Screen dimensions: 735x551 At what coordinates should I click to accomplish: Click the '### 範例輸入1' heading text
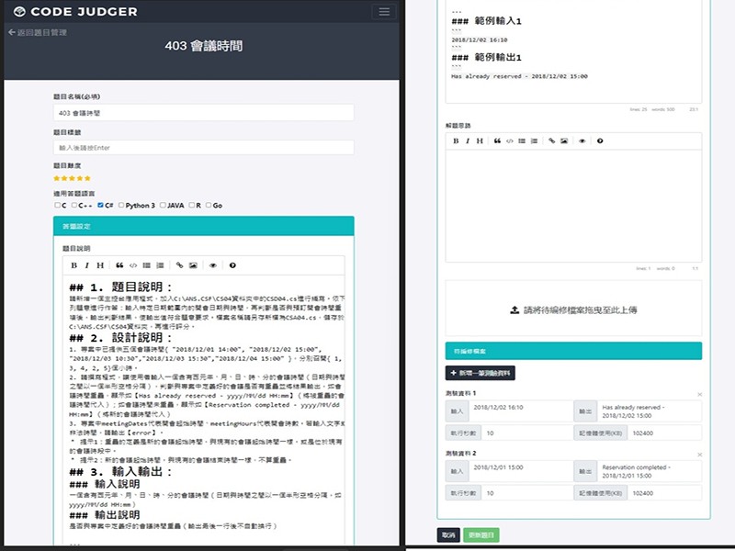[x=487, y=21]
